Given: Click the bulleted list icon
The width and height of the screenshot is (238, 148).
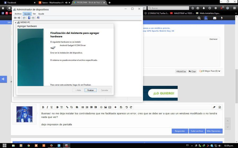Looking at the screenshot, I should pos(83,107).
